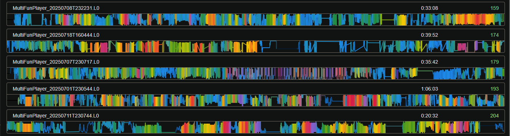Image resolution: width=510 pixels, height=136 pixels.
Task: Click duration 1:06:03
Action: pyautogui.click(x=429, y=89)
